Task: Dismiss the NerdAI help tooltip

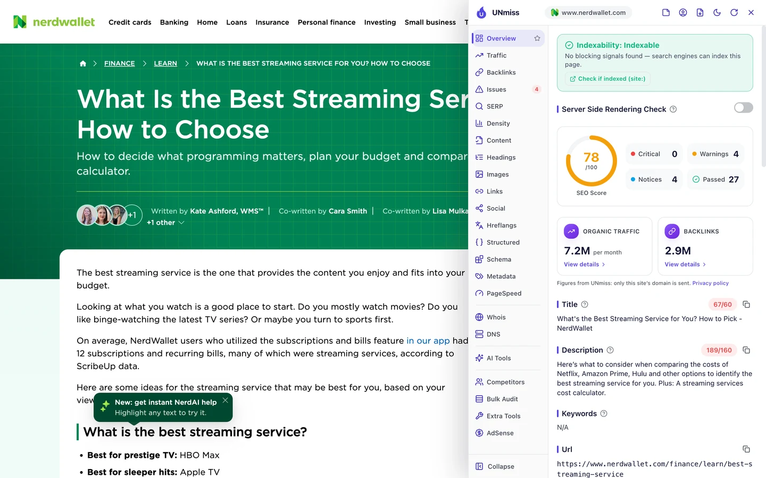Action: click(226, 400)
